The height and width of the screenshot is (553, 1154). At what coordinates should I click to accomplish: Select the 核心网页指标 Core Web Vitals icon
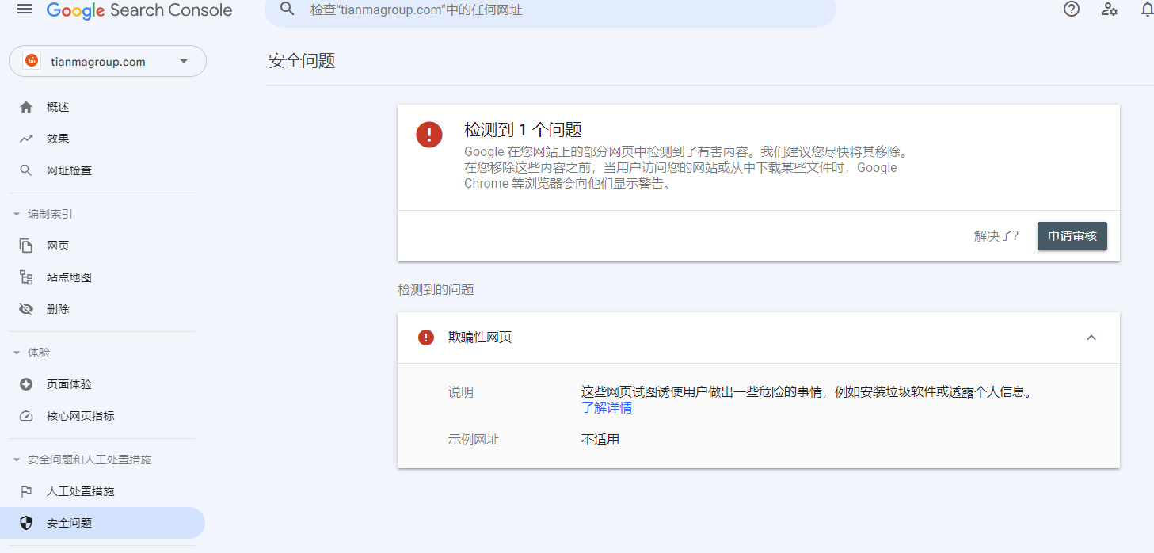pos(28,415)
